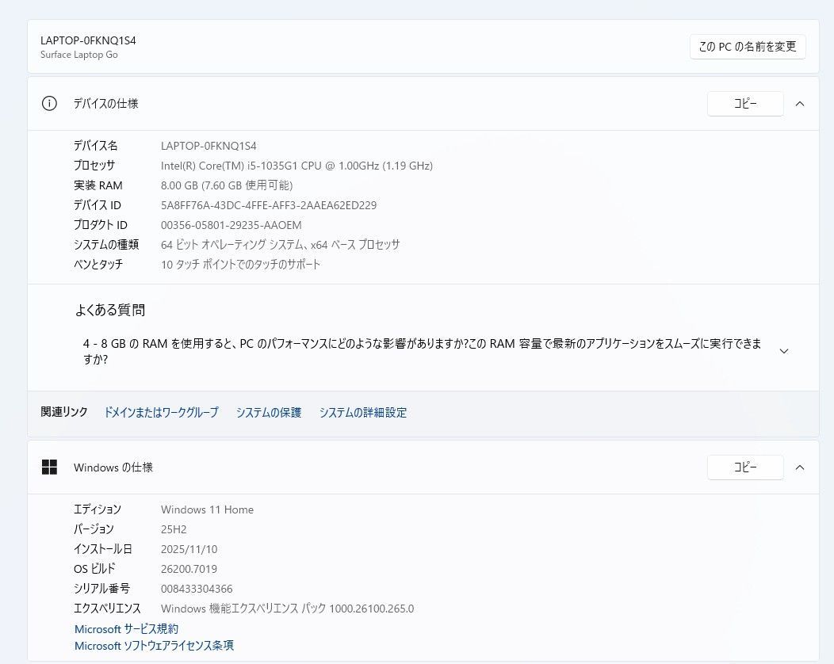
Task: Copy Windows specs with the コピー button
Action: (x=744, y=467)
